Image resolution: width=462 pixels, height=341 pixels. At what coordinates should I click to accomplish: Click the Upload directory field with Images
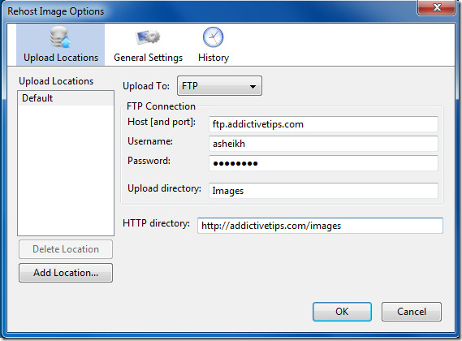pos(323,191)
